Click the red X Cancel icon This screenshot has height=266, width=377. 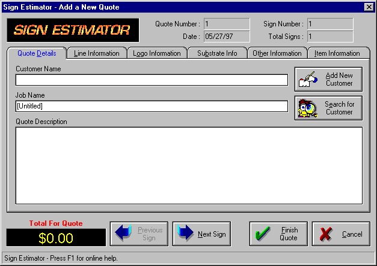(x=325, y=234)
